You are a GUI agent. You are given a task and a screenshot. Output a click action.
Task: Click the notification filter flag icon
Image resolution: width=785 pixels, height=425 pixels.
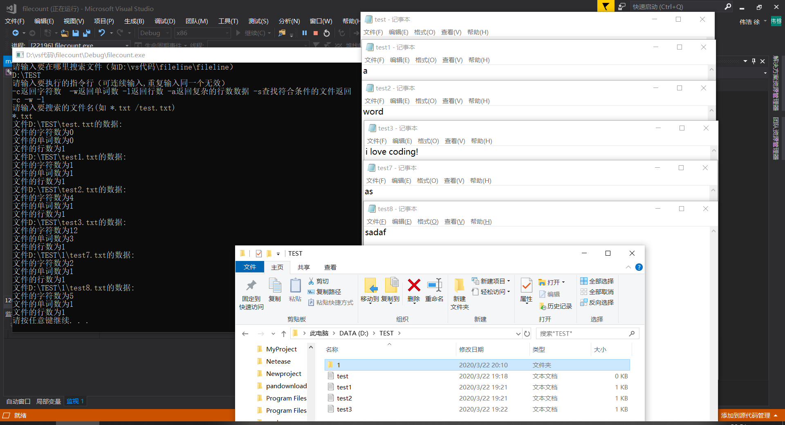(606, 7)
